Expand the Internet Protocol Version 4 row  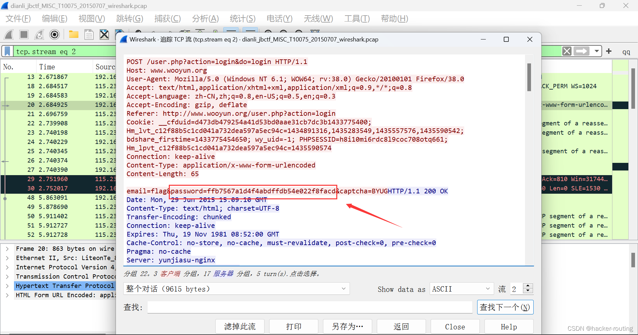[x=7, y=267]
